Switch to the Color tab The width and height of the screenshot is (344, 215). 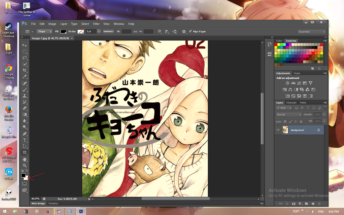pyautogui.click(x=279, y=41)
